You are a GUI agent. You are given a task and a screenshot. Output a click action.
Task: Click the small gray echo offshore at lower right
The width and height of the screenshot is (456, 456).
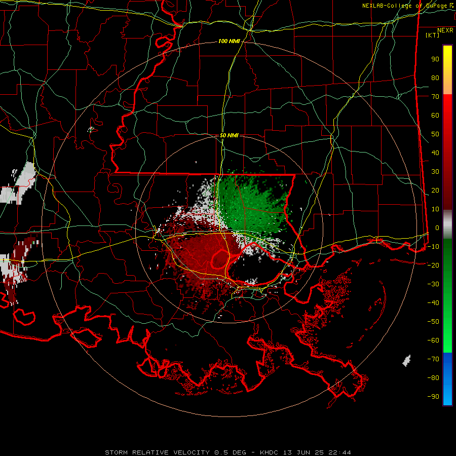[x=406, y=361]
